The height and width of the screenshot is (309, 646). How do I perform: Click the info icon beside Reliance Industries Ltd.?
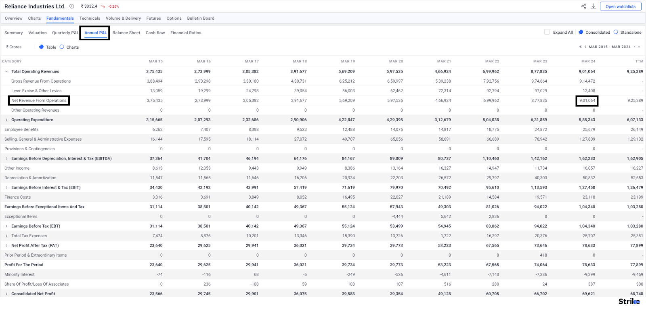71,6
